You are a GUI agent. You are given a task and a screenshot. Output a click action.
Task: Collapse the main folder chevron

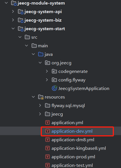coord(26,46)
